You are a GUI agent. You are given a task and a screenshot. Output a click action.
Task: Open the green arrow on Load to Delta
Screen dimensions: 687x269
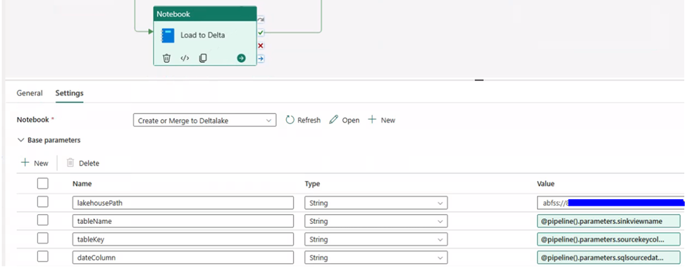(x=241, y=58)
